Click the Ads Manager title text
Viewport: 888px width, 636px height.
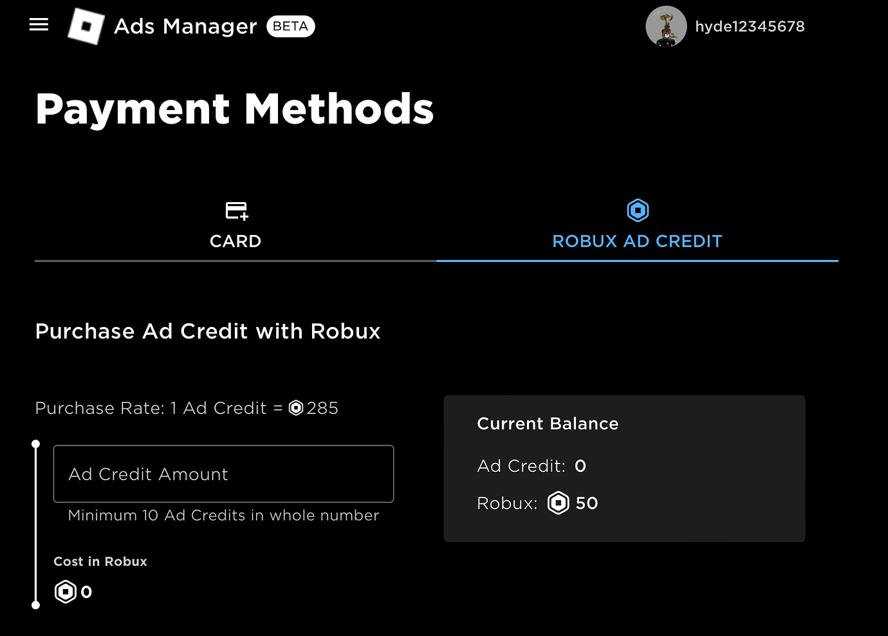click(x=185, y=26)
